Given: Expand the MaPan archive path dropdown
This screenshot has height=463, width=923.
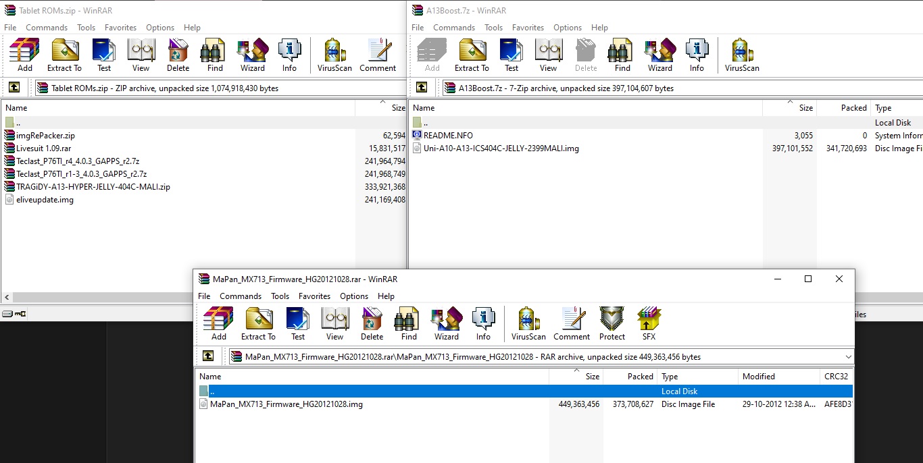Looking at the screenshot, I should pyautogui.click(x=848, y=356).
